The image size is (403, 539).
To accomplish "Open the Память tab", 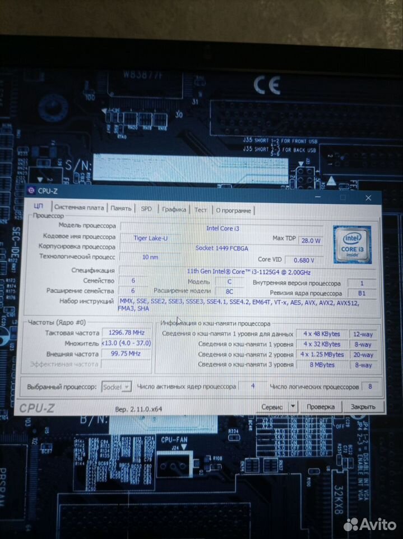I will pos(121,208).
